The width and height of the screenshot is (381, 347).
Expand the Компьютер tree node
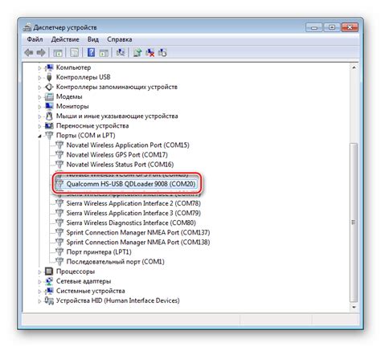click(39, 68)
